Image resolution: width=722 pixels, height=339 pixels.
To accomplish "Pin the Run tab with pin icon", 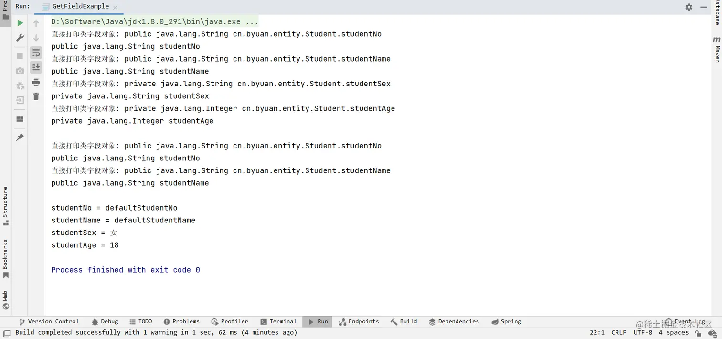I will click(20, 138).
